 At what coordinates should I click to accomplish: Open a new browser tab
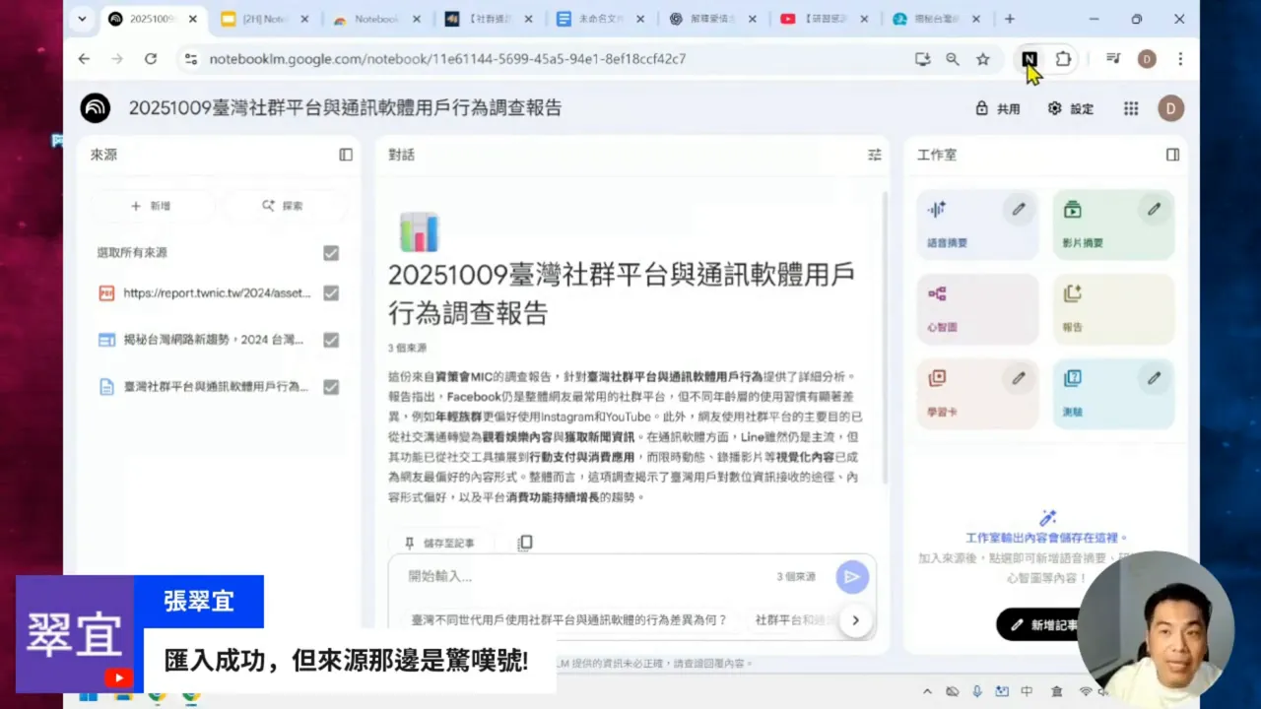tap(1010, 19)
